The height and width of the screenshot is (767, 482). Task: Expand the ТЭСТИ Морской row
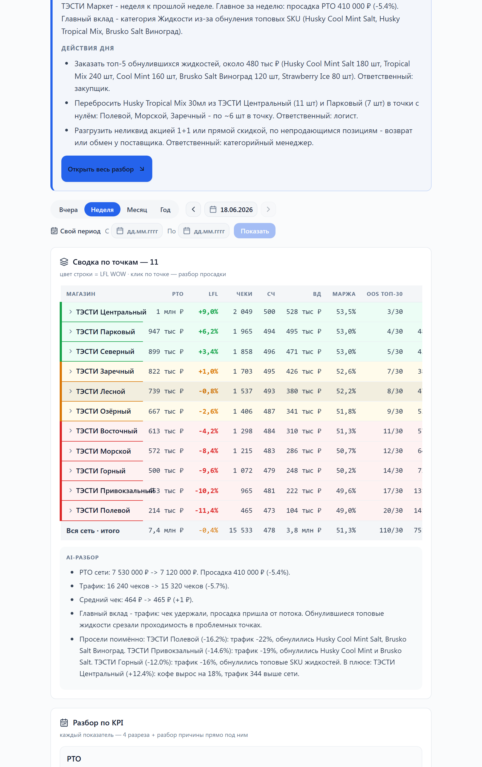(71, 451)
